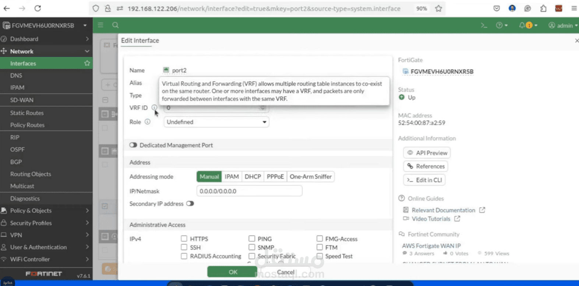Screen dimensions: 579x286
Task: Open the FGVMEVH6U0RNXR5B device dropdown
Action: click(45, 25)
